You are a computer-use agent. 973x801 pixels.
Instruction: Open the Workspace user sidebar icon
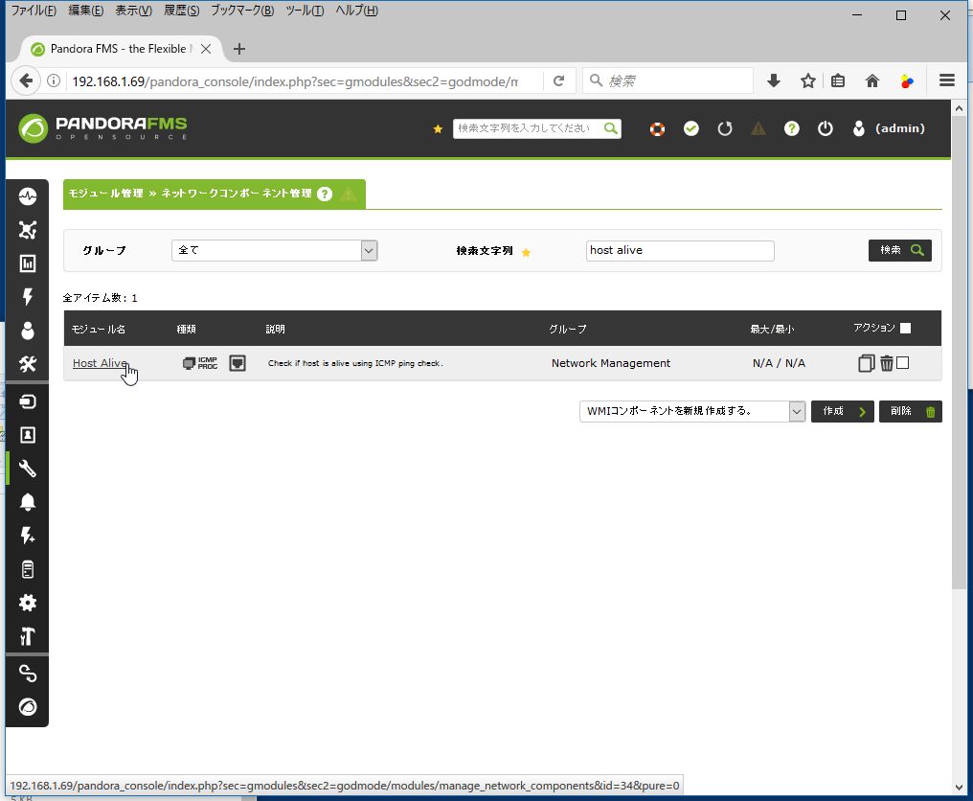(x=28, y=331)
